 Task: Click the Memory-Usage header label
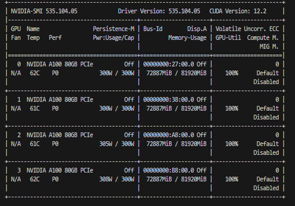click(188, 38)
